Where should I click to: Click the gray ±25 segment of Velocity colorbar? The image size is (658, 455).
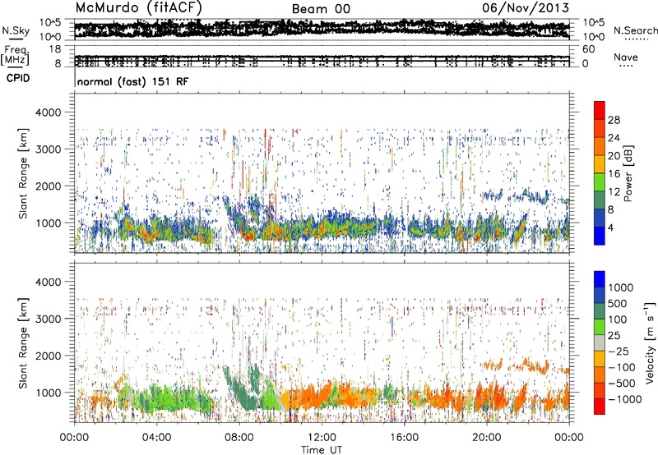tap(600, 342)
